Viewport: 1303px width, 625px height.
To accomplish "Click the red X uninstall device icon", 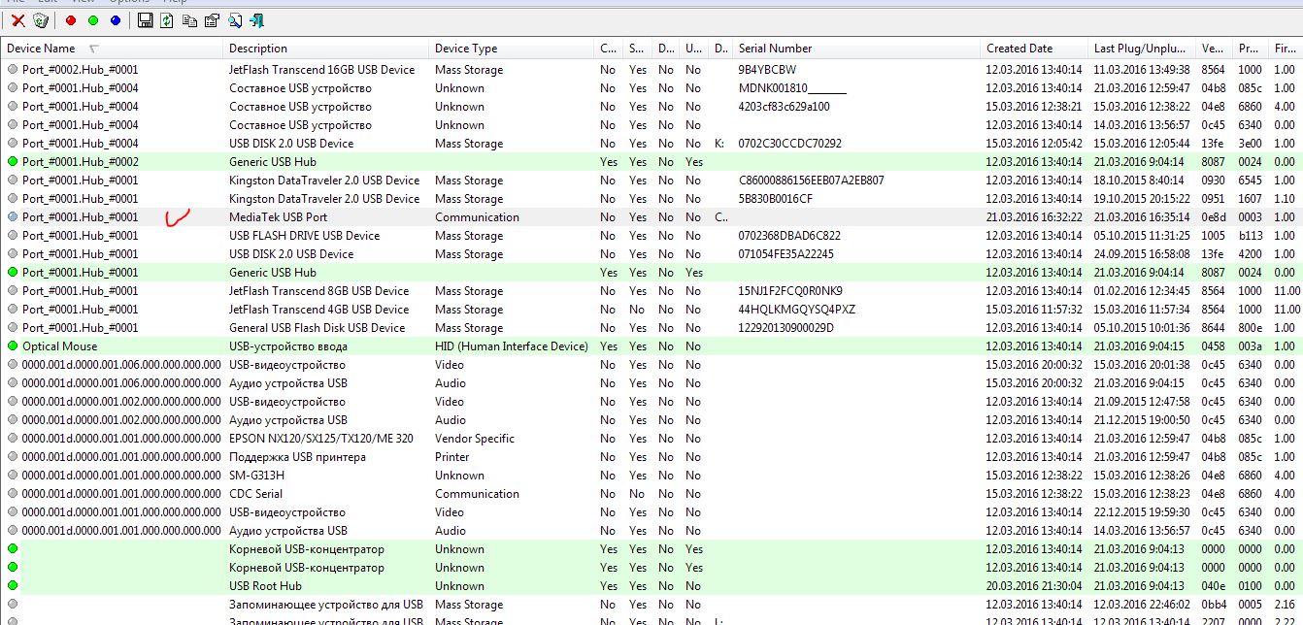I will (17, 20).
